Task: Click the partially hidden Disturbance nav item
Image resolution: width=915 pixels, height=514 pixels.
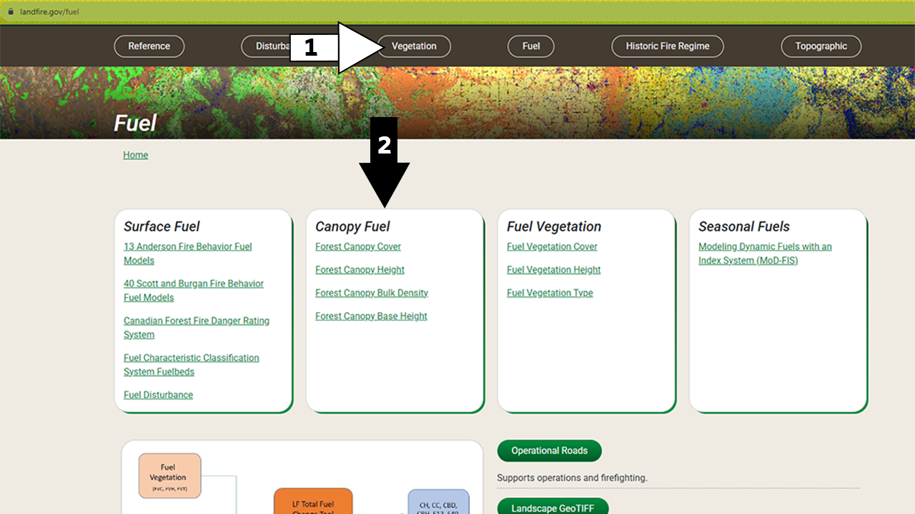Action: tap(272, 46)
